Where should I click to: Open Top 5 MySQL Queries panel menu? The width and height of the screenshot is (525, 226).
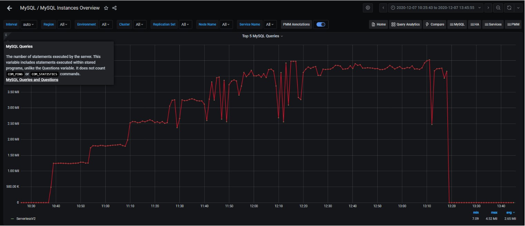(262, 36)
